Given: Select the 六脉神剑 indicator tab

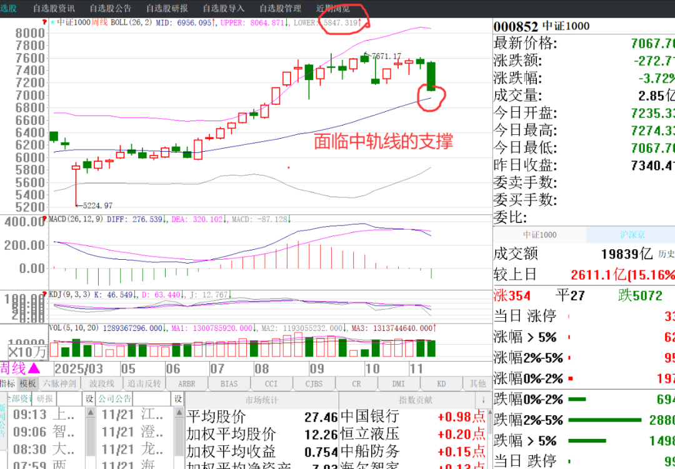Looking at the screenshot, I should pos(59,383).
